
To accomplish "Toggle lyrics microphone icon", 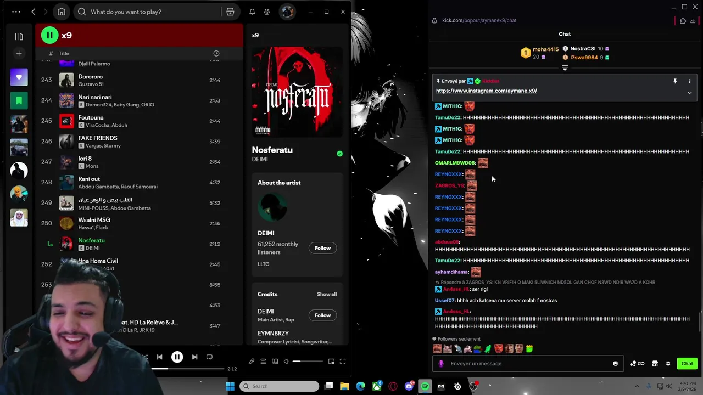I will pos(252,361).
